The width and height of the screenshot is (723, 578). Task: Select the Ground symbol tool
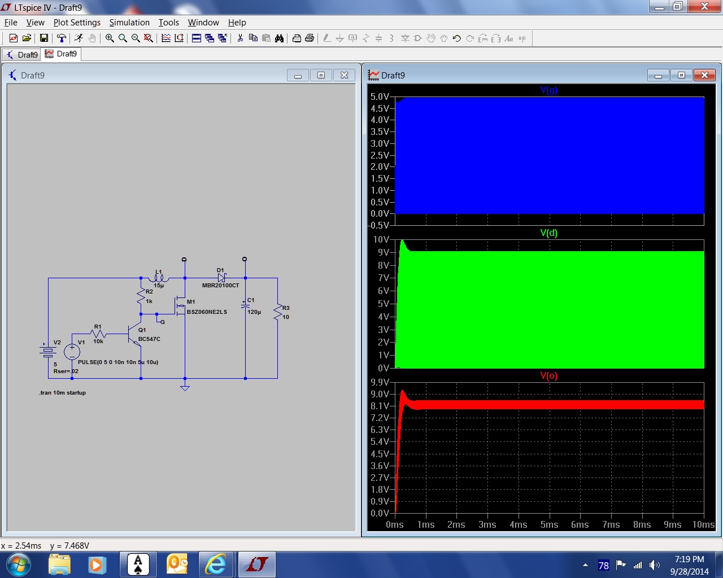[x=339, y=38]
